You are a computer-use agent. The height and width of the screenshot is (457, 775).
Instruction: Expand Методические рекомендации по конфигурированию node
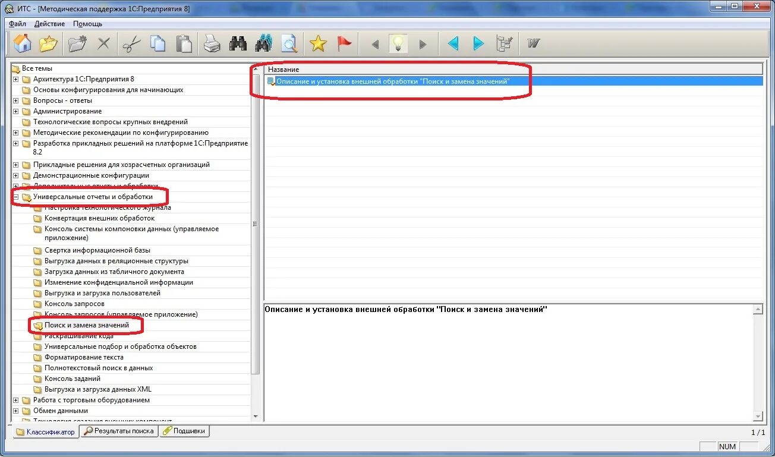click(x=16, y=133)
